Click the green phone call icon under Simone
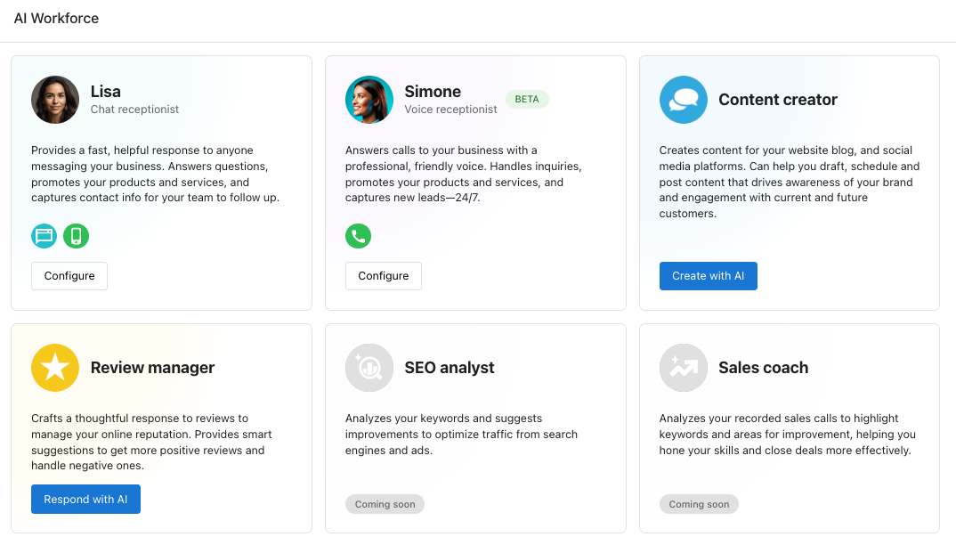The image size is (956, 545). tap(358, 236)
